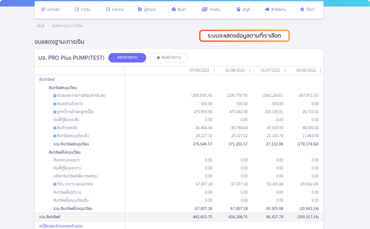The image size is (370, 229).
Task: Open options for the 07/09/2022 column
Action: point(214,70)
